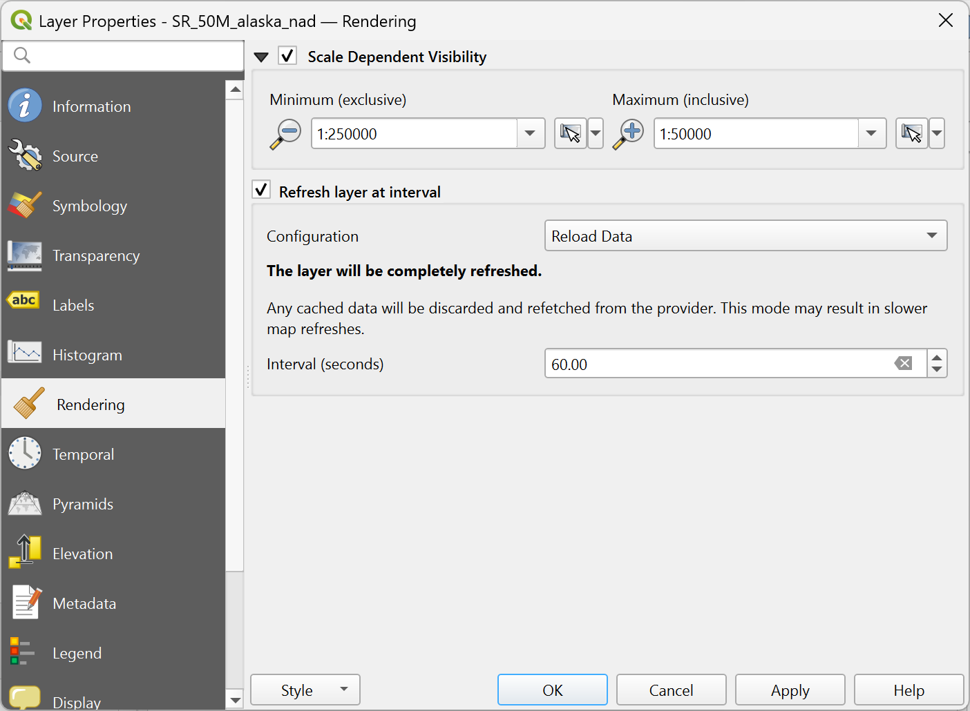
Task: Set maximum scale to current canvas scale
Action: (911, 133)
